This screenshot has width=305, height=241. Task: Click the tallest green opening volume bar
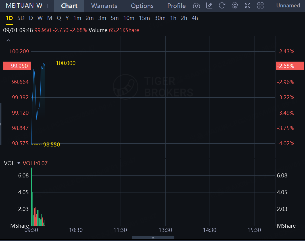point(32,197)
